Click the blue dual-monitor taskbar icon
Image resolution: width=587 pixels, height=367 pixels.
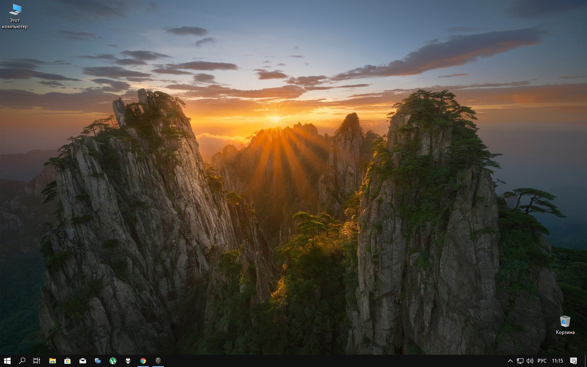pos(98,361)
